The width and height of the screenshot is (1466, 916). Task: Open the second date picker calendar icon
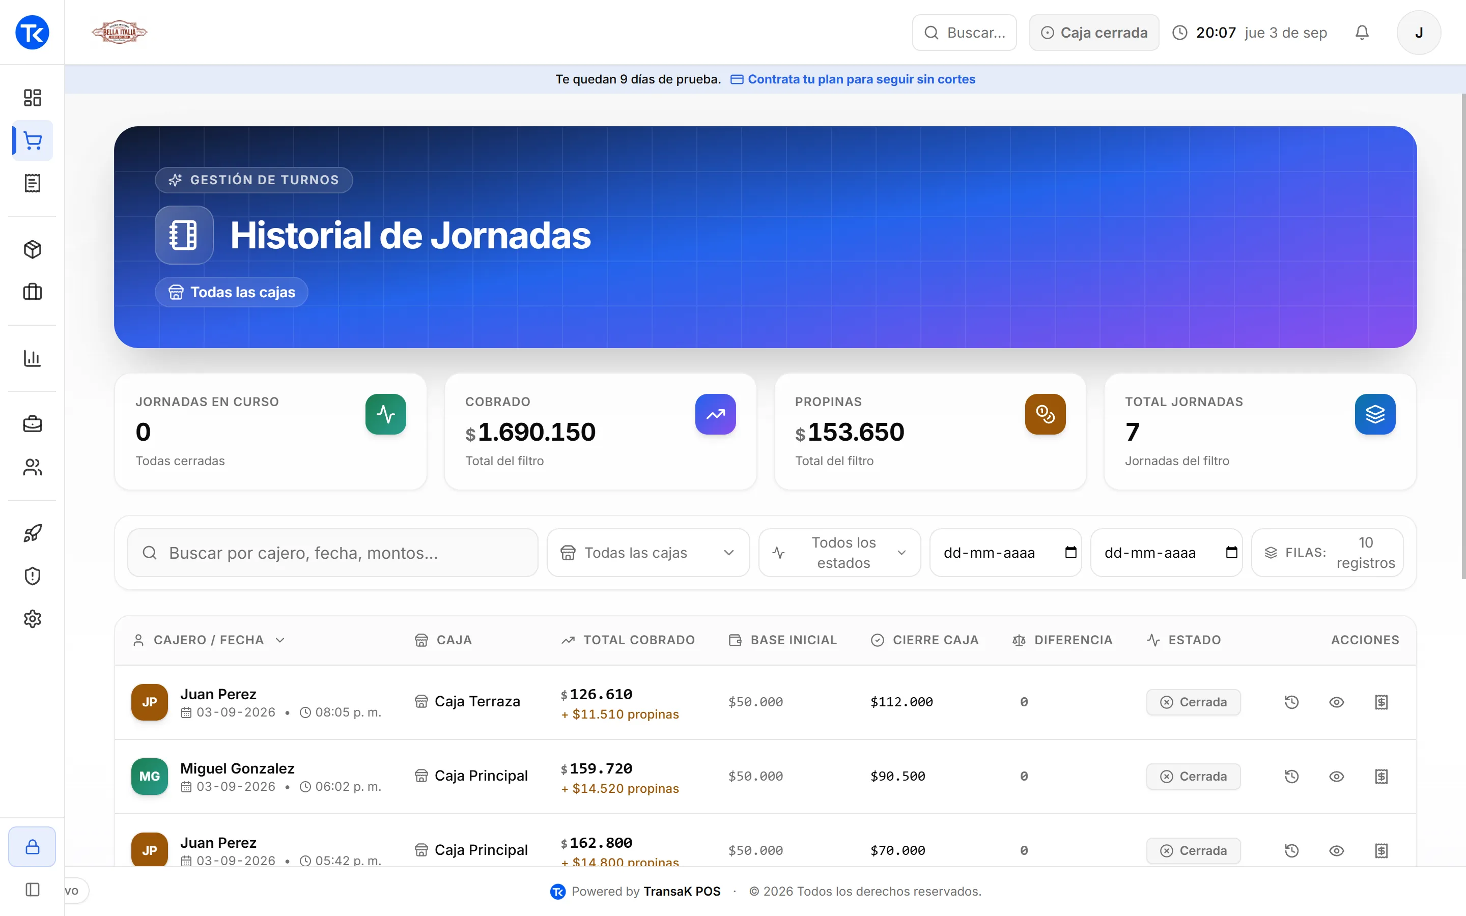[x=1231, y=553]
